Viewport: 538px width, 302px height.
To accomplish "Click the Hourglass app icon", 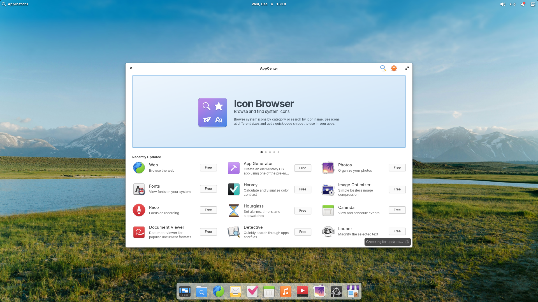I will [x=233, y=211].
